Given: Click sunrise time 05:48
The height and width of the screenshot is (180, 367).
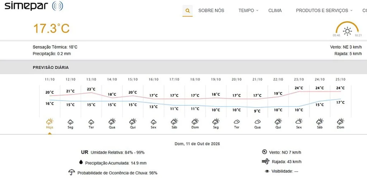Looking at the screenshot, I should pos(336,35).
